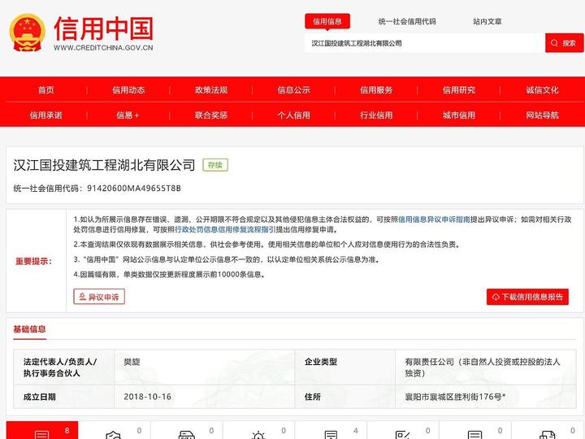Open the red category tab showing count 8
Image resolution: width=585 pixels, height=439 pixels.
tap(42, 430)
